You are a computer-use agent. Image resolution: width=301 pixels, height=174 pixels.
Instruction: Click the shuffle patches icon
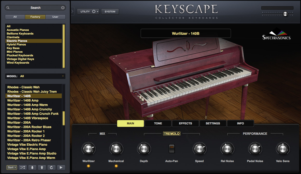[x=23, y=168]
